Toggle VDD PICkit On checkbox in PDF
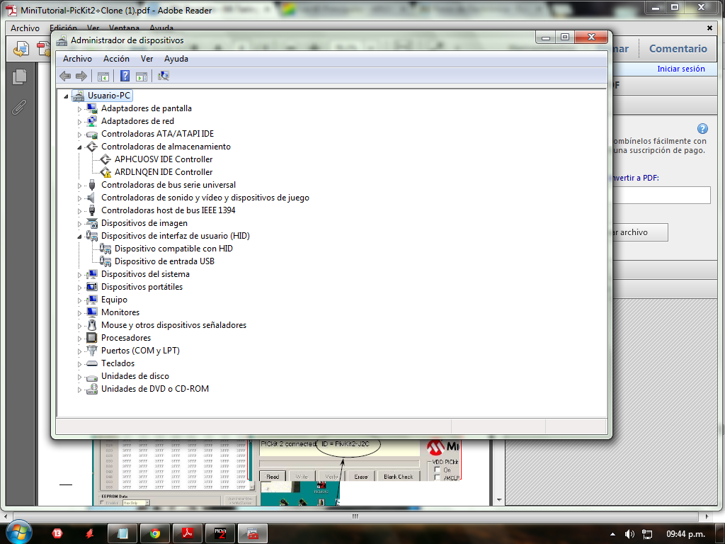Image resolution: width=725 pixels, height=544 pixels. pos(438,470)
